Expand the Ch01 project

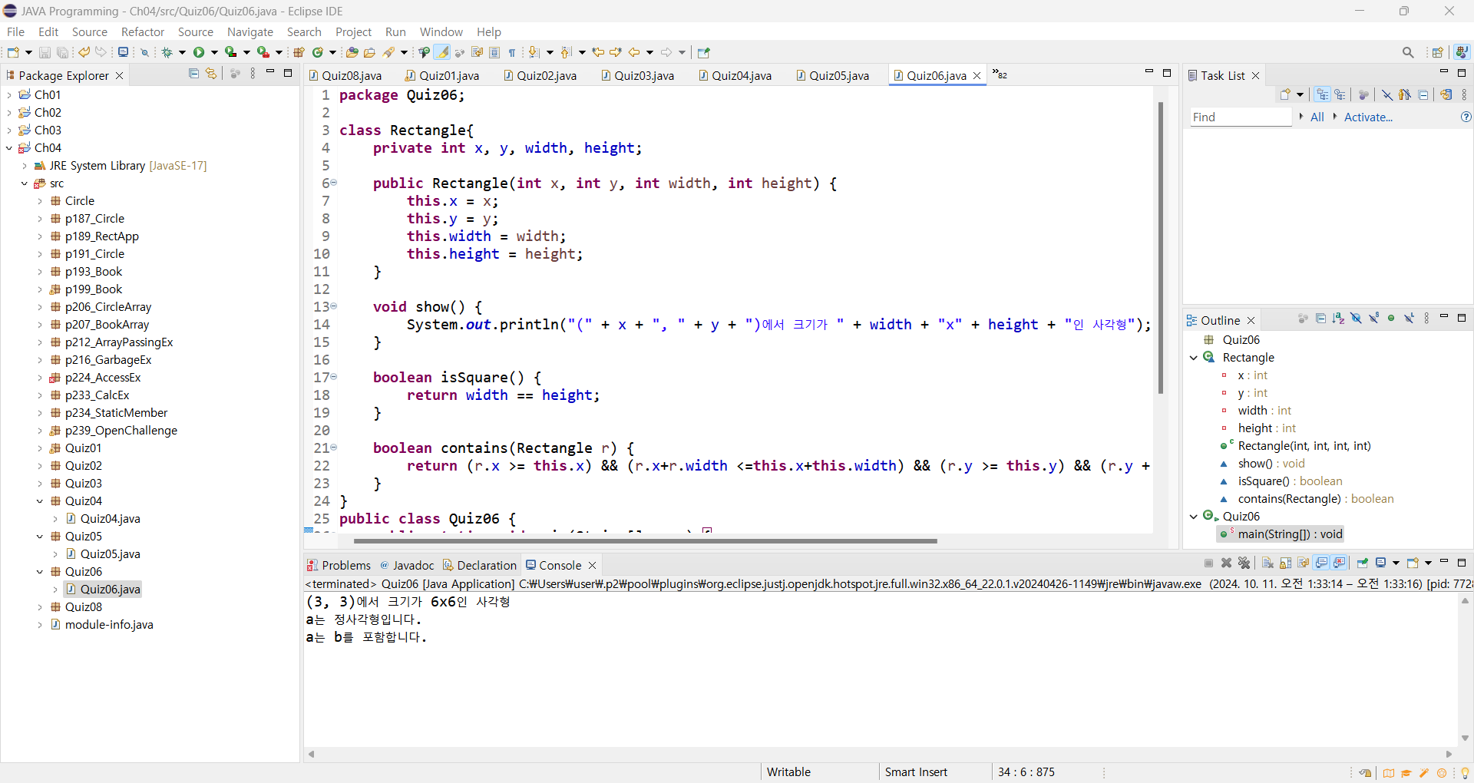9,94
